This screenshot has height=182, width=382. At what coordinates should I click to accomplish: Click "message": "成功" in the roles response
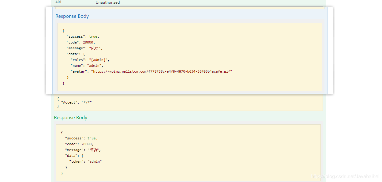tap(85, 48)
